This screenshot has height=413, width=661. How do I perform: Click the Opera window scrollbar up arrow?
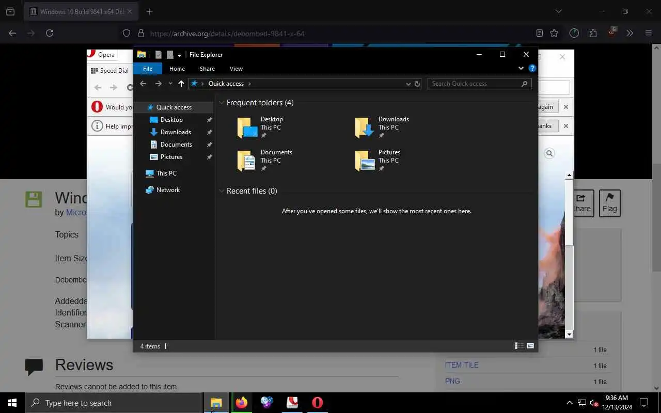click(x=569, y=176)
